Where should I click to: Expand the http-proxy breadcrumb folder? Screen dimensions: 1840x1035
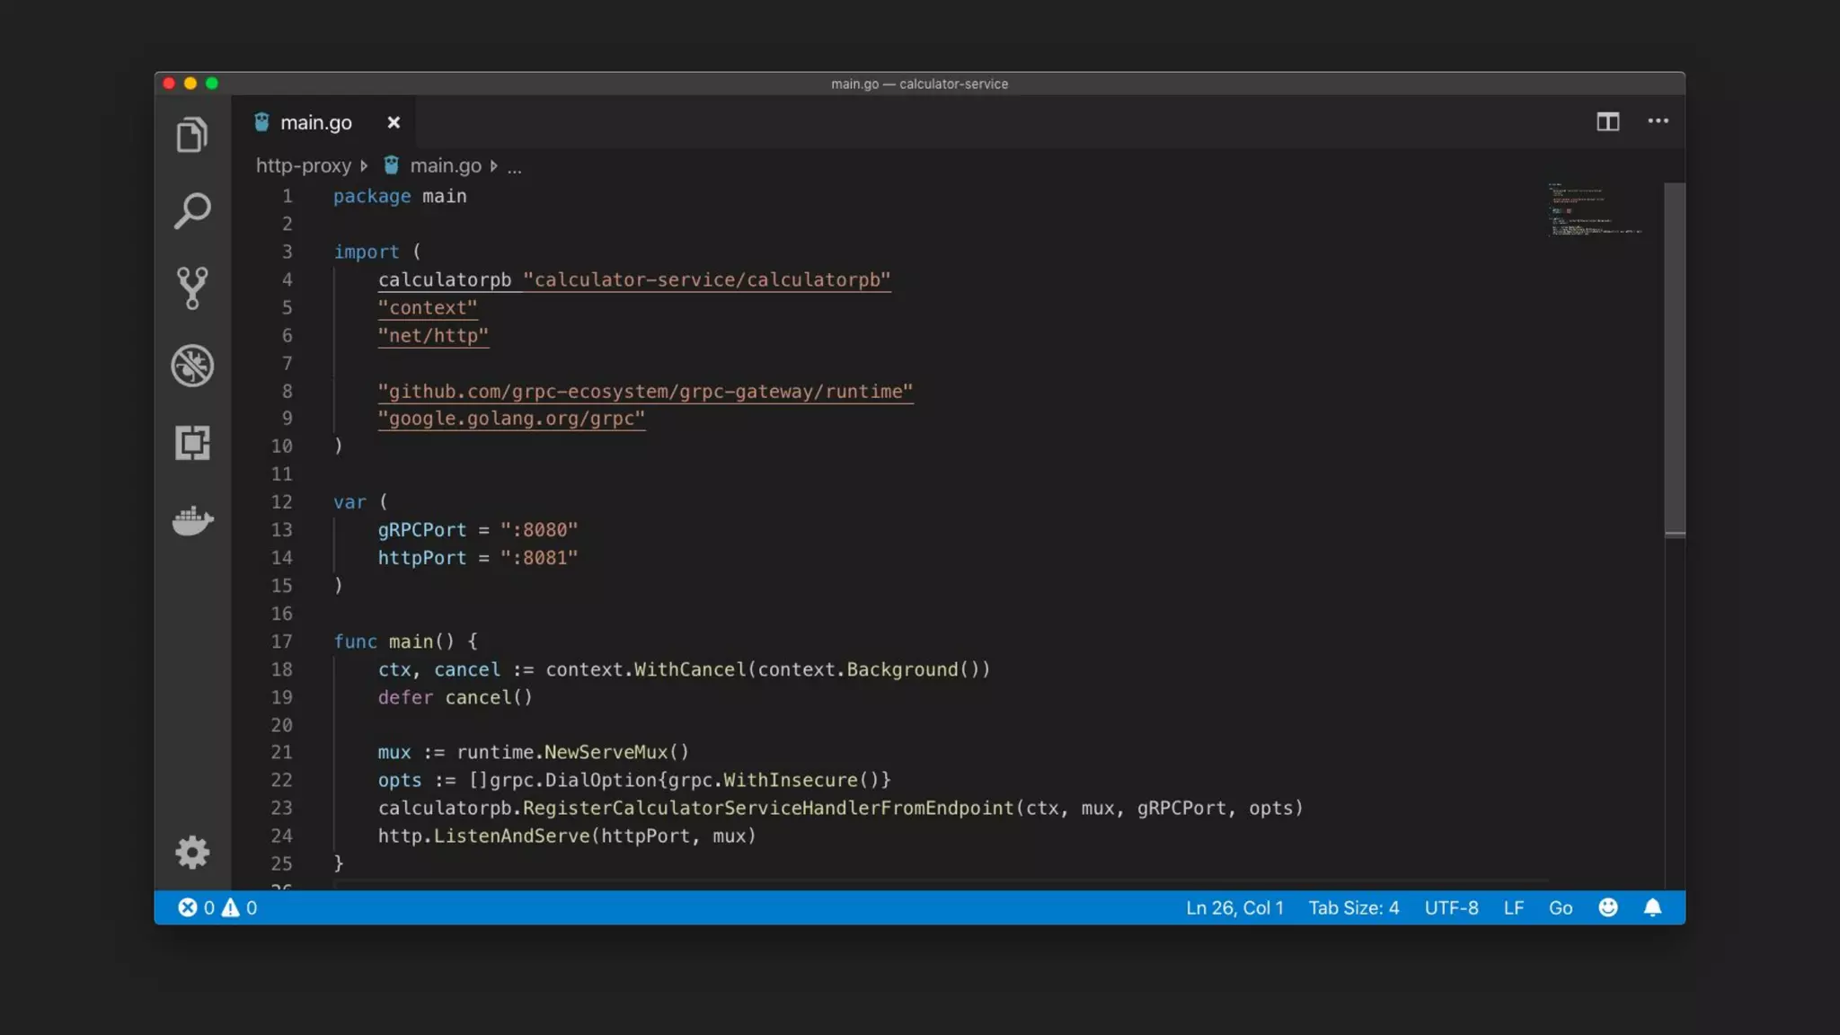click(304, 165)
